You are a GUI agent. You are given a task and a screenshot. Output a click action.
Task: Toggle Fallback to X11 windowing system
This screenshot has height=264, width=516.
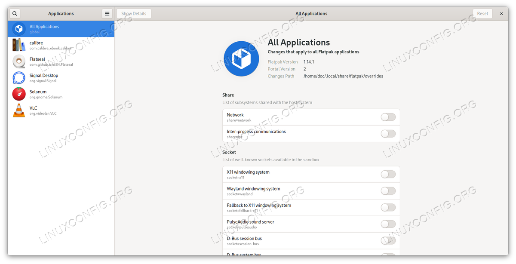(x=388, y=207)
